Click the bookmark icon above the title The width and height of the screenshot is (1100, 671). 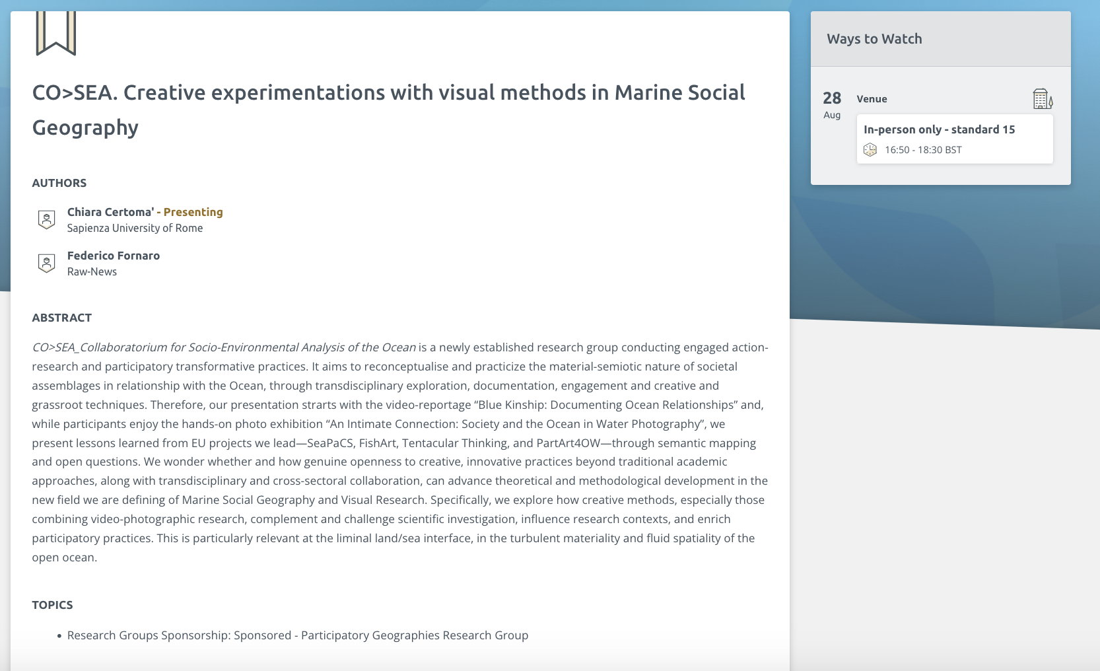(x=56, y=33)
